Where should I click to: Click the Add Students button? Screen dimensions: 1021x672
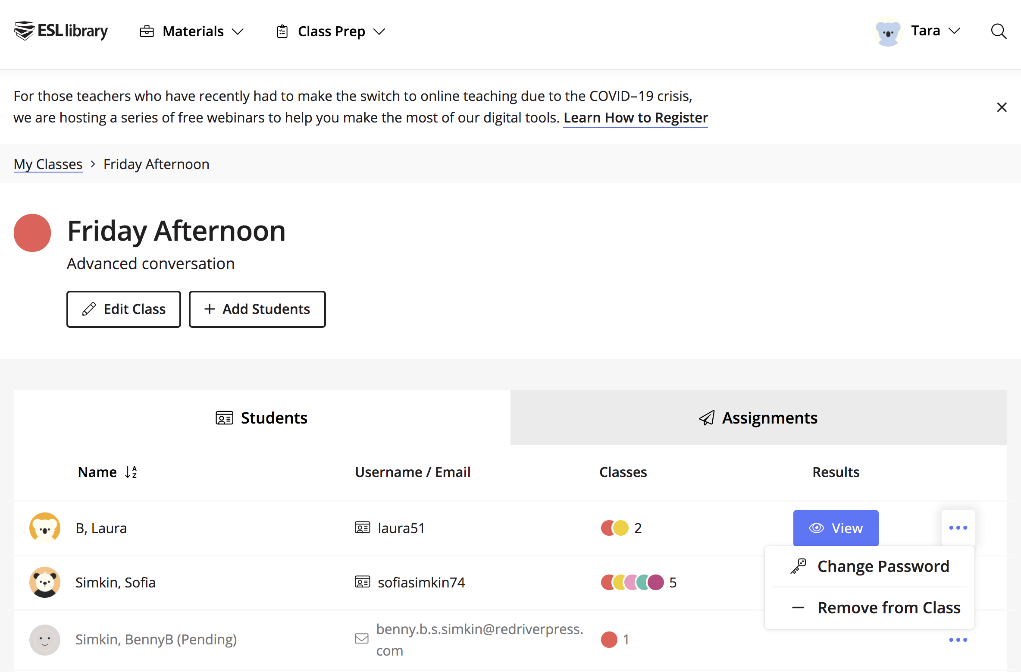point(257,309)
